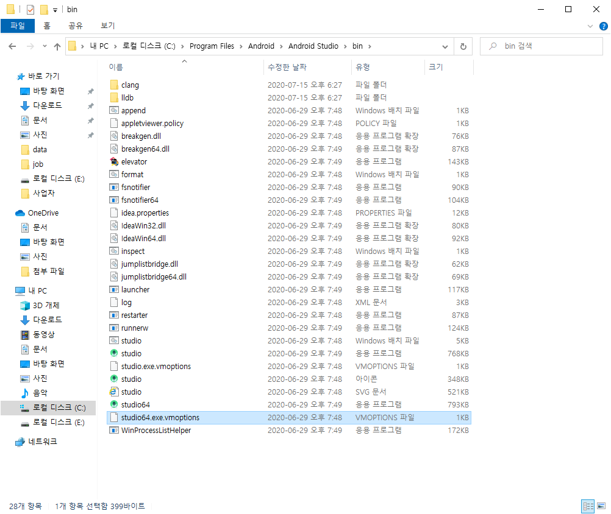The image size is (611, 514).
Task: Select the studio.exe.vmoptions file
Action: click(x=289, y=367)
